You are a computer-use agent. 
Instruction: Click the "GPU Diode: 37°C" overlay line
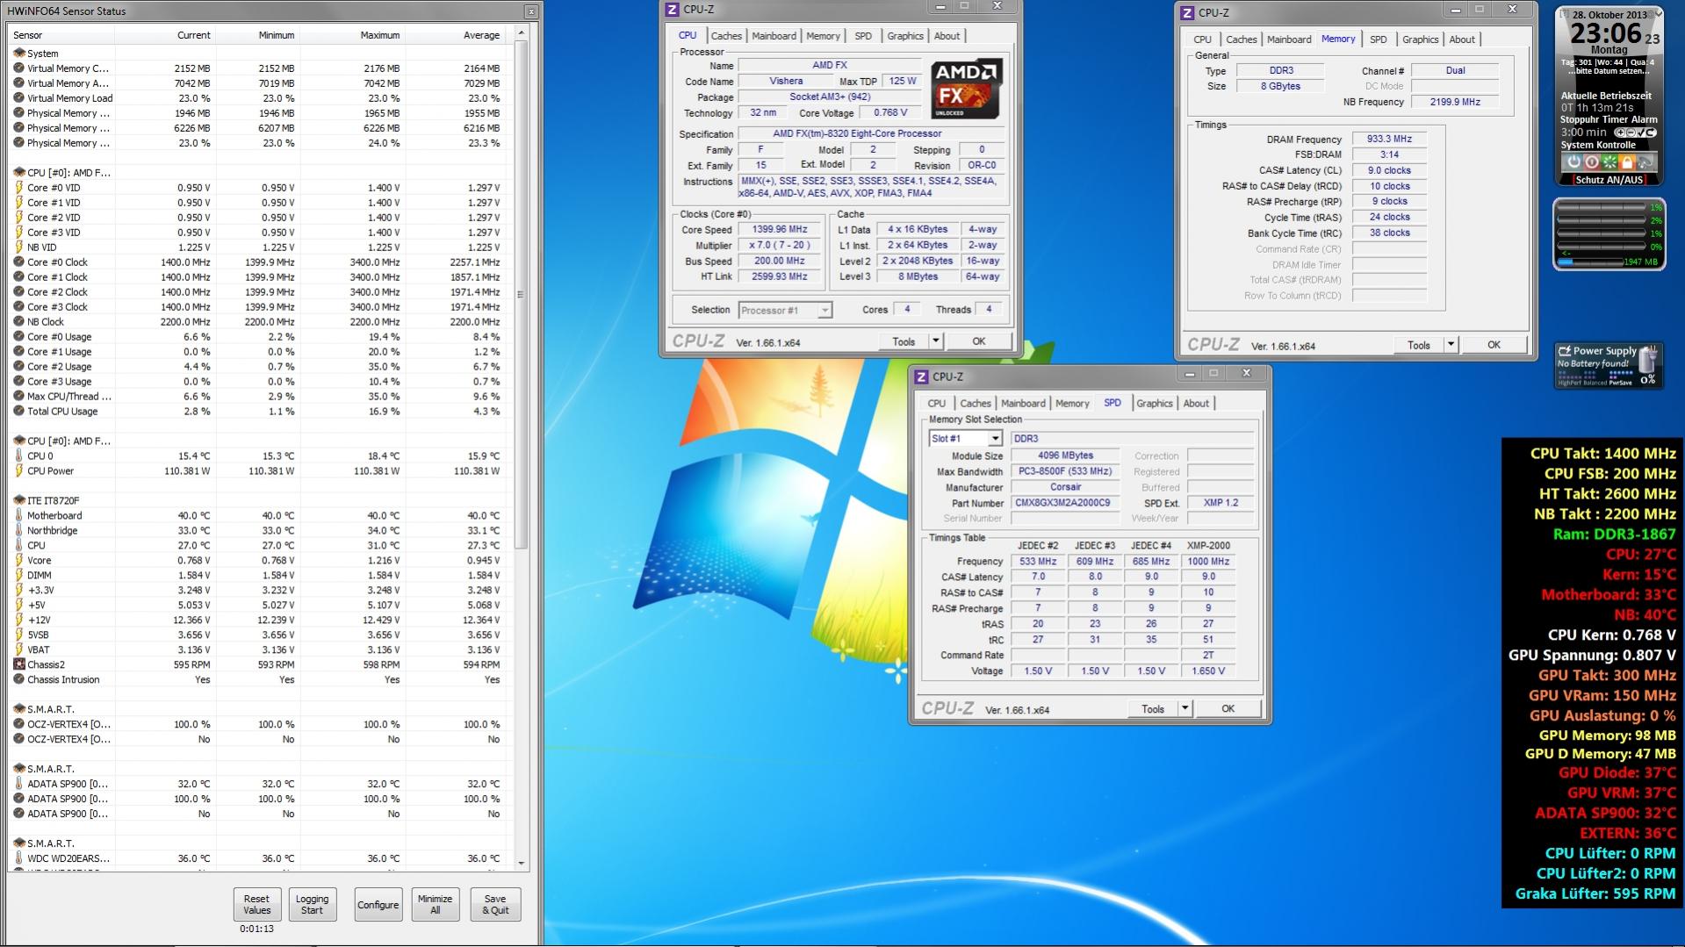[1617, 773]
